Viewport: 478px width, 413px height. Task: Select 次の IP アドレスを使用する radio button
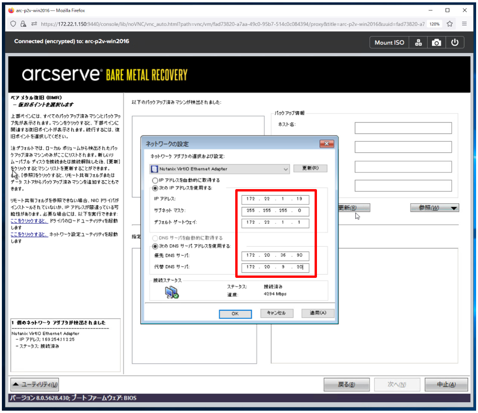point(155,188)
